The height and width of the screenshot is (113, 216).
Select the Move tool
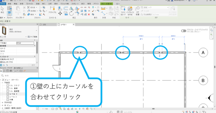point(60,14)
